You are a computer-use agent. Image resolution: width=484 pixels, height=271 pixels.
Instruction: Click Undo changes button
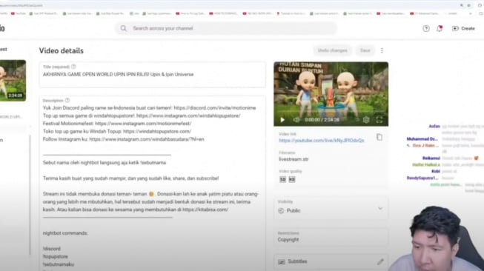click(x=333, y=50)
